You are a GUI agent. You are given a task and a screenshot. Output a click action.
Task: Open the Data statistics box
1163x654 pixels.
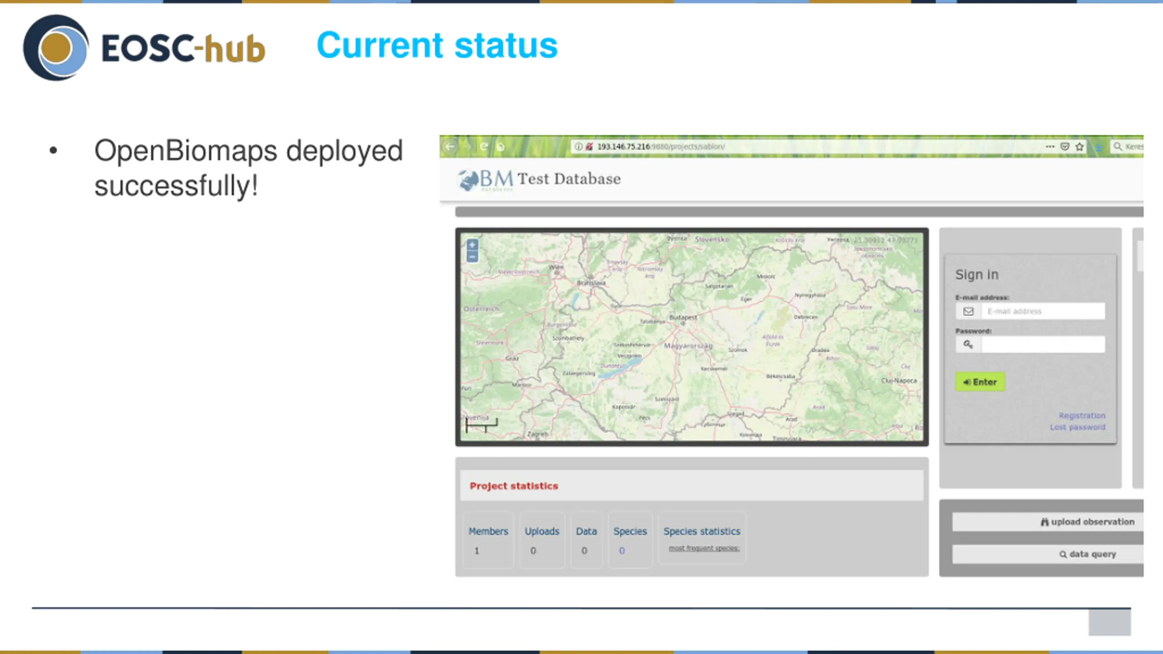coord(586,540)
